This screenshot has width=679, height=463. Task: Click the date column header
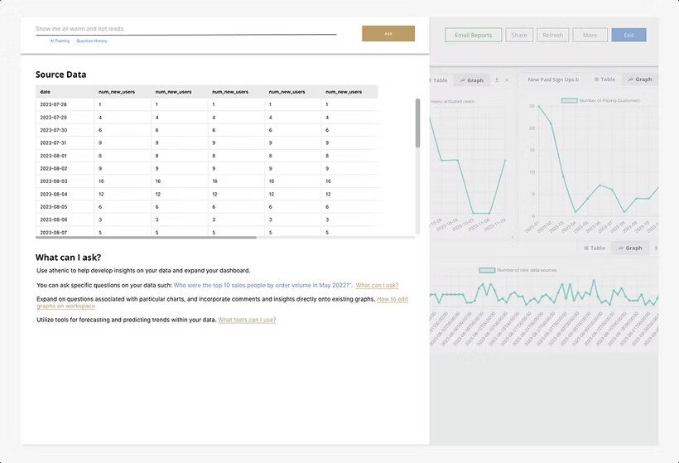65,92
